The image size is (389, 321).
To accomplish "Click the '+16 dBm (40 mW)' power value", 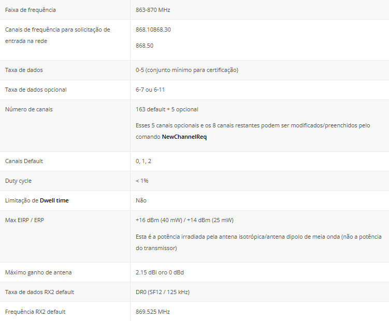I will pos(159,220).
